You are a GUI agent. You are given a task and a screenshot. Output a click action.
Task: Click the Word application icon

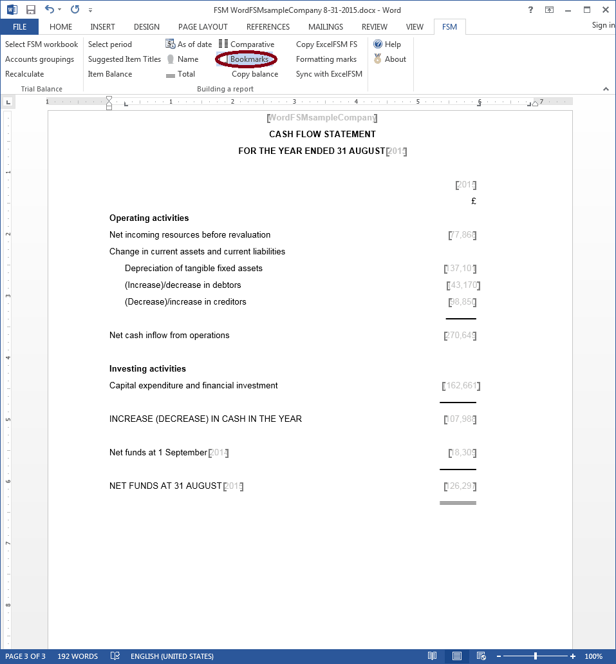pos(12,9)
